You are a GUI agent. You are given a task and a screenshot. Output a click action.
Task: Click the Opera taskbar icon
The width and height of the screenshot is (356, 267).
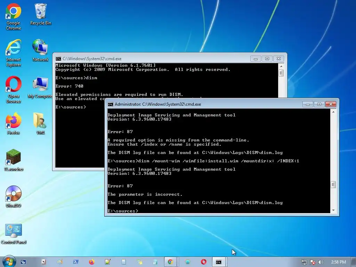click(204, 262)
